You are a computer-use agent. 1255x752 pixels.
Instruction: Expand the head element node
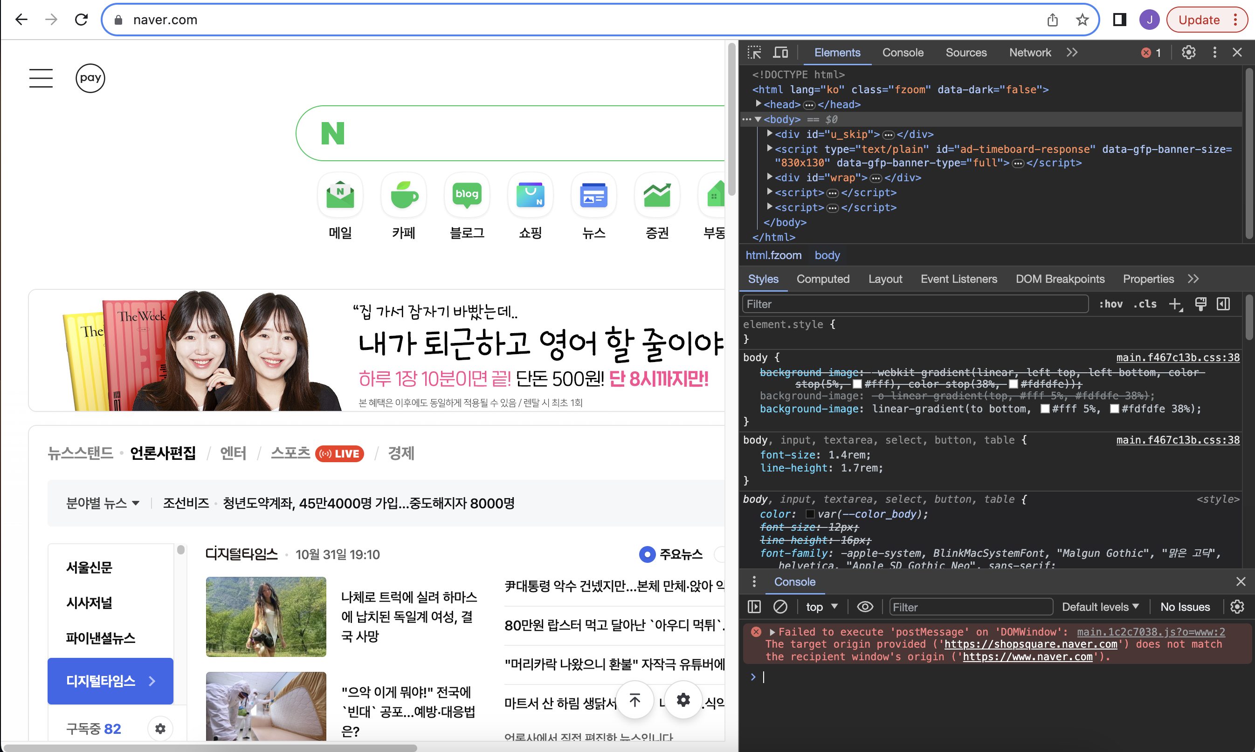click(759, 104)
